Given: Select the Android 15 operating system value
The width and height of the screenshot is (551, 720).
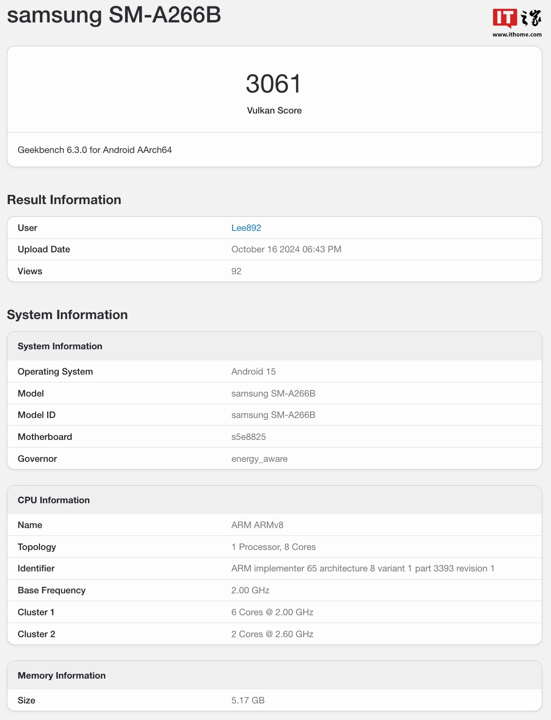Looking at the screenshot, I should [x=254, y=372].
